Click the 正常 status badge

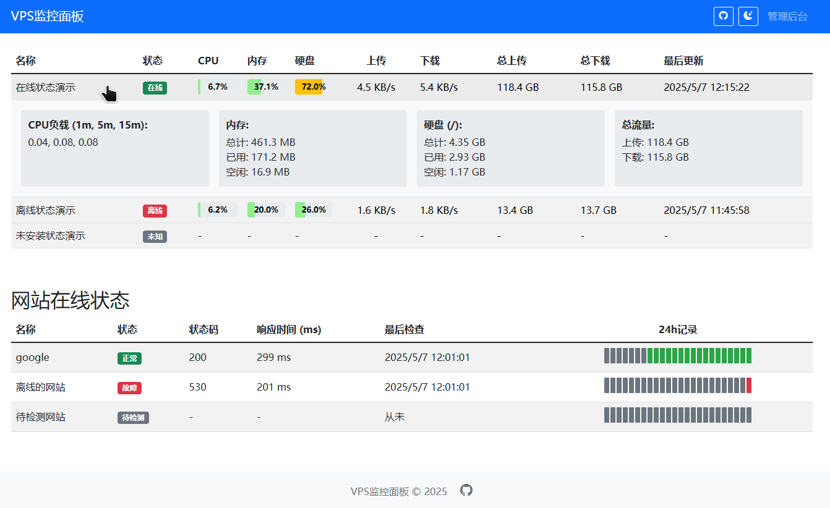tap(129, 358)
